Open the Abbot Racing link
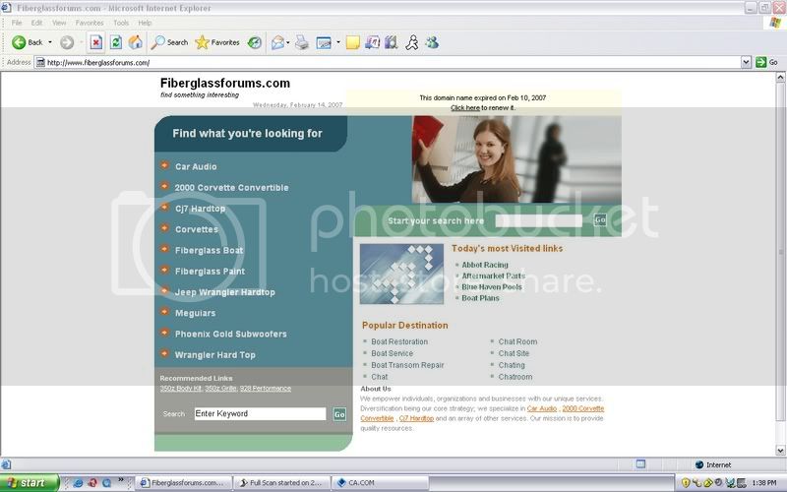Viewport: 787px width, 492px height. point(485,265)
